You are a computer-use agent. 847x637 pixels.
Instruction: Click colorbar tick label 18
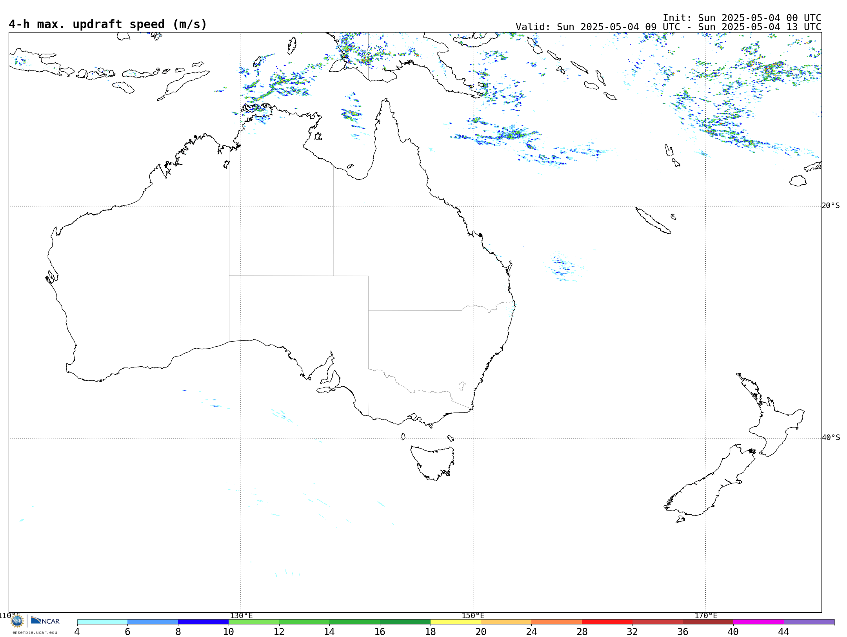(431, 632)
